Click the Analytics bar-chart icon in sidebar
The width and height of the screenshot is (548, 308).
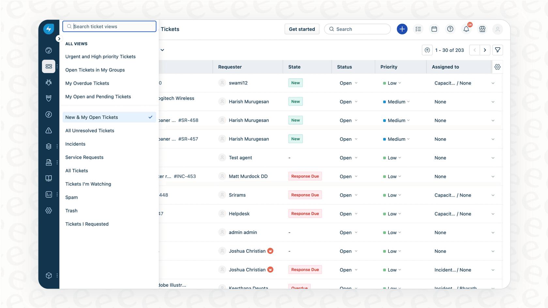pos(49,194)
